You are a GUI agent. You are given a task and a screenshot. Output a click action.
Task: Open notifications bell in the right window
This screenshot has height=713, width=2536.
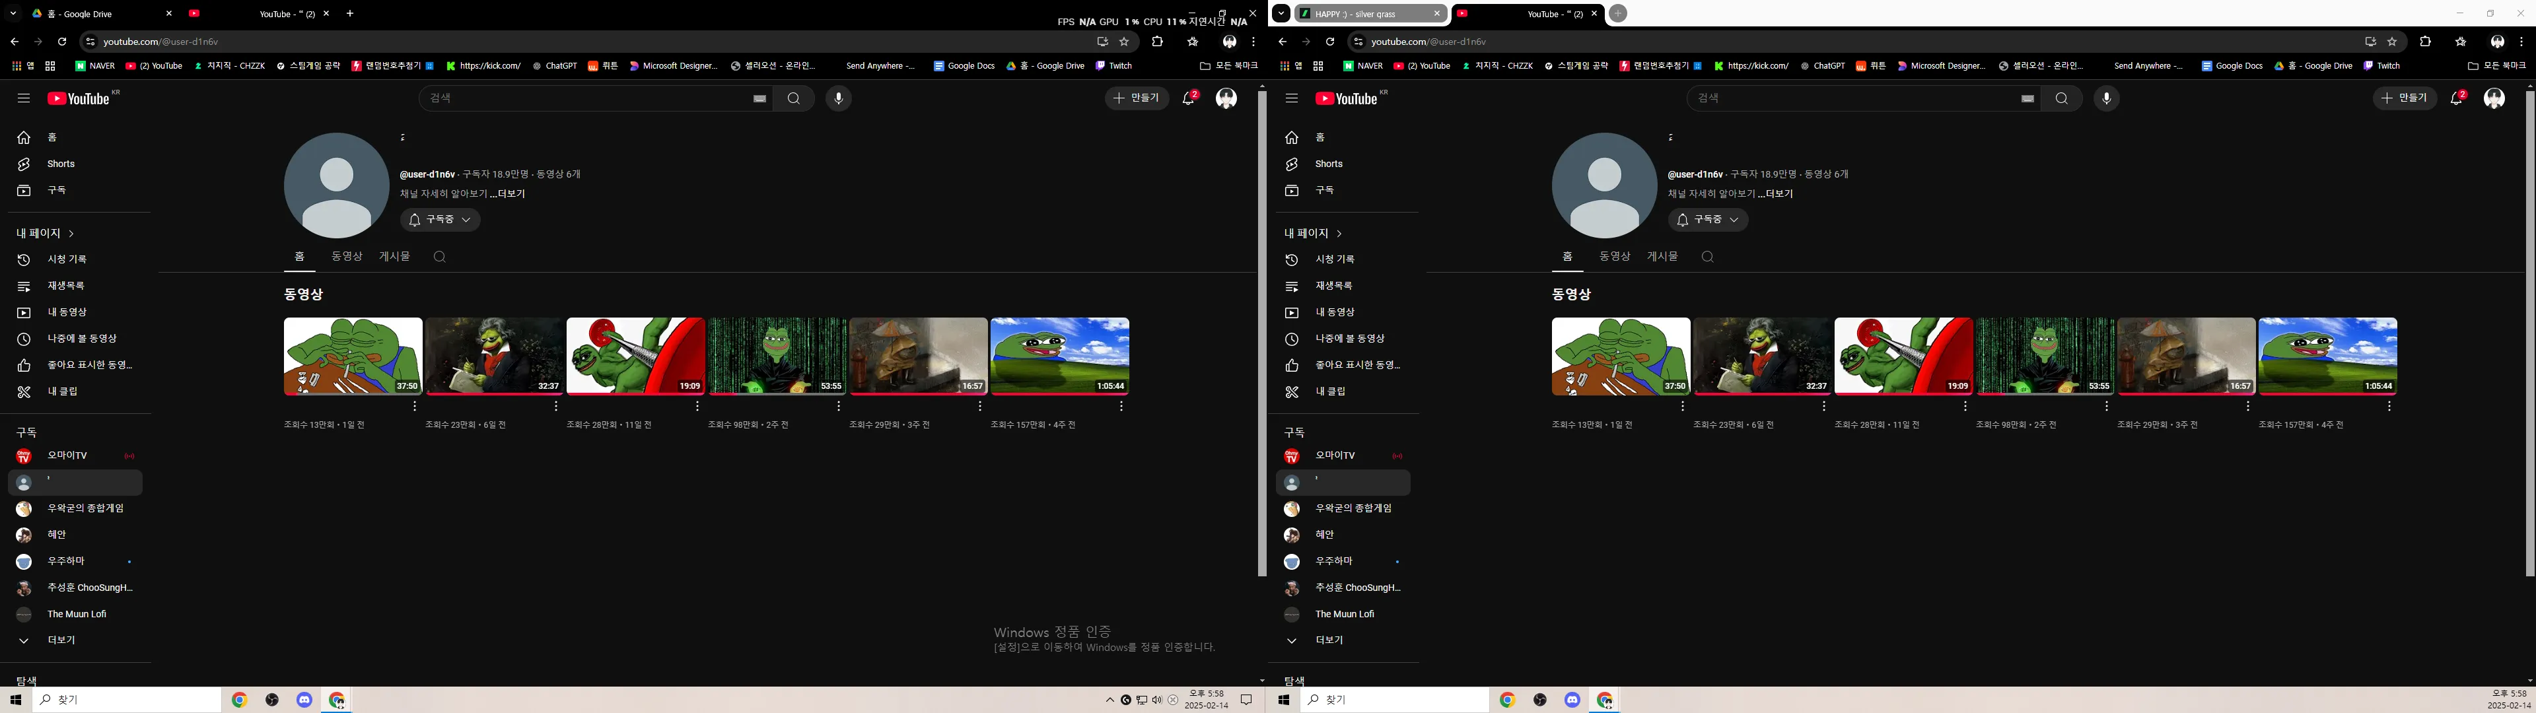2456,98
